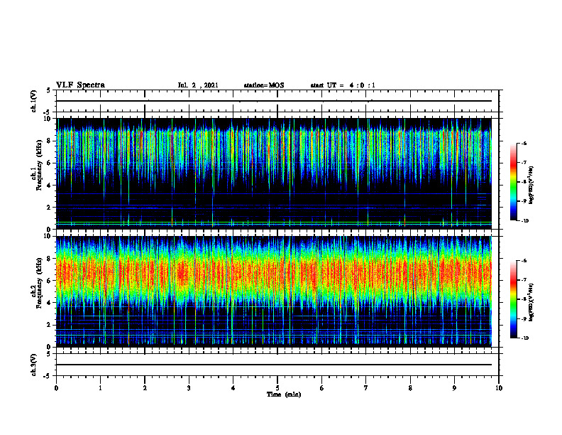Viewport: 562px width, 435px height.
Task: Click the "-7" label on ch.2 color bar
Action: tap(524, 280)
